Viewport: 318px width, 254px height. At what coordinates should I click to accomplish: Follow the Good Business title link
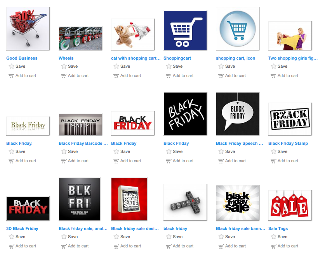[x=22, y=58]
